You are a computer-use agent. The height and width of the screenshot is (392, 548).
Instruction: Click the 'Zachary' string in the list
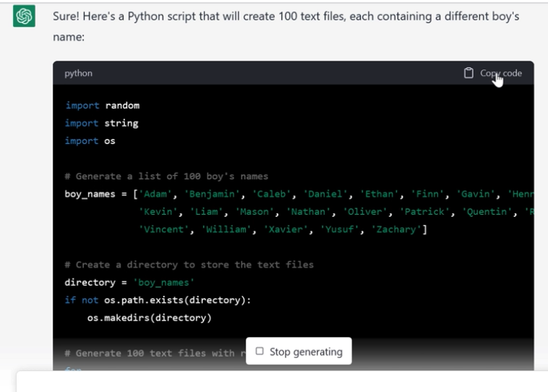click(x=395, y=229)
